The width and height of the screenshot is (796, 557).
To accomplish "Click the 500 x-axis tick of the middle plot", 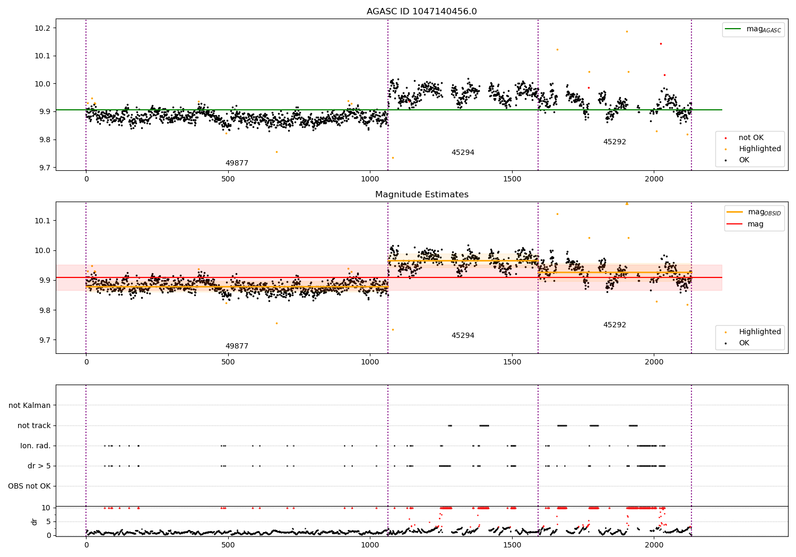I will tap(228, 362).
